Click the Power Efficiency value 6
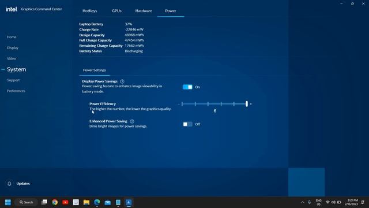This screenshot has width=369, height=208. tap(215, 111)
